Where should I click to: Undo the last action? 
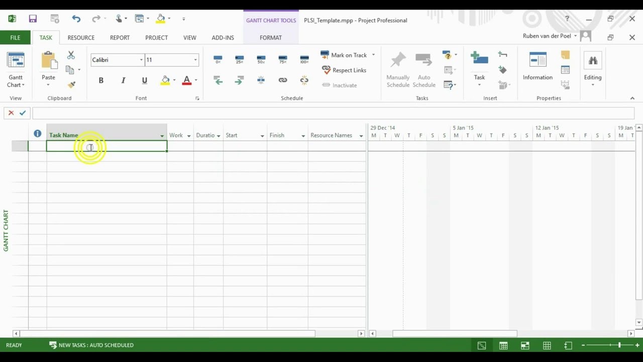coord(76,19)
